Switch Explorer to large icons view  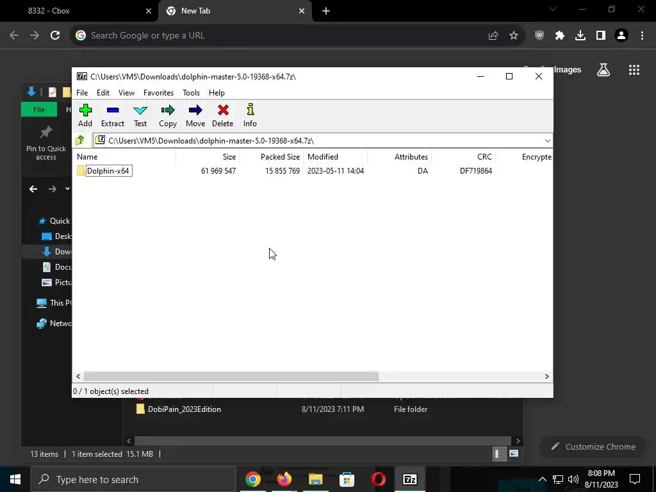point(514,454)
